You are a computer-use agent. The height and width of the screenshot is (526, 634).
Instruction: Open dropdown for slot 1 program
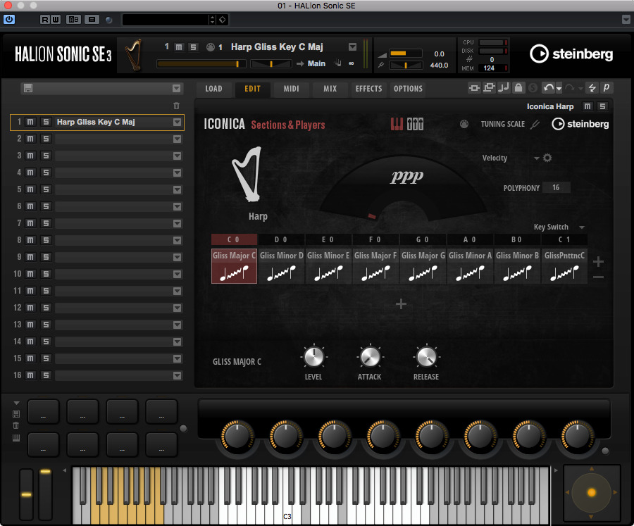click(x=177, y=122)
